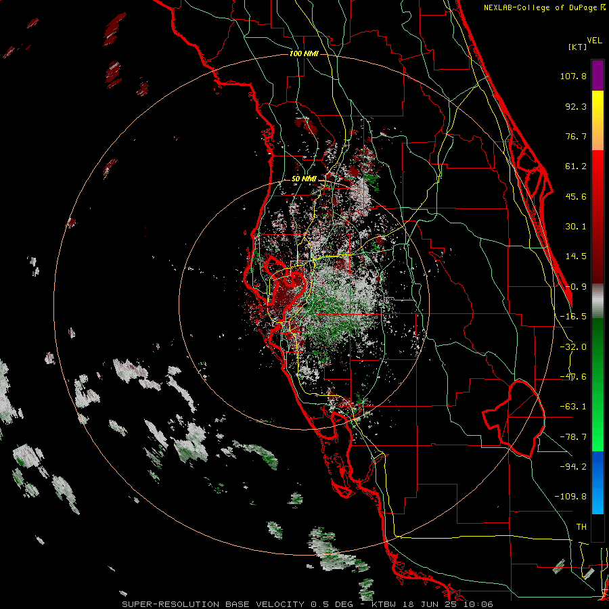Click the -94.2 legend value
The width and height of the screenshot is (609, 609).
point(573,467)
